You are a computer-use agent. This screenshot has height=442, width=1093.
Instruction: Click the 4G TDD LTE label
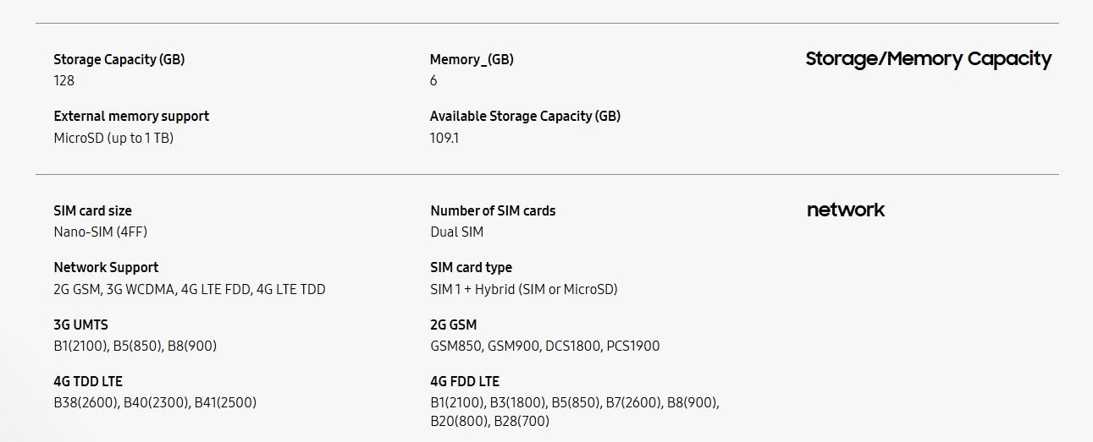coord(88,381)
